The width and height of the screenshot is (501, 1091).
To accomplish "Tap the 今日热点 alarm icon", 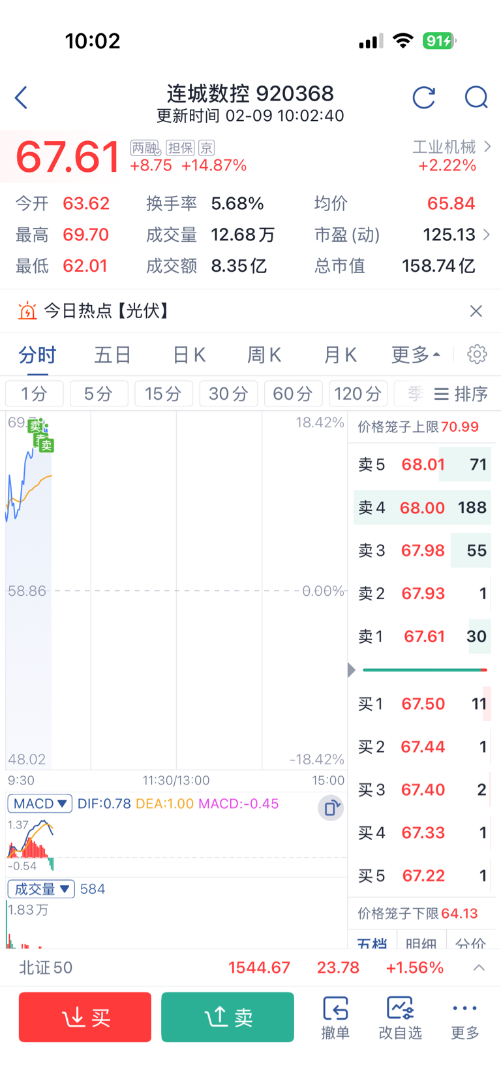I will coord(27,311).
